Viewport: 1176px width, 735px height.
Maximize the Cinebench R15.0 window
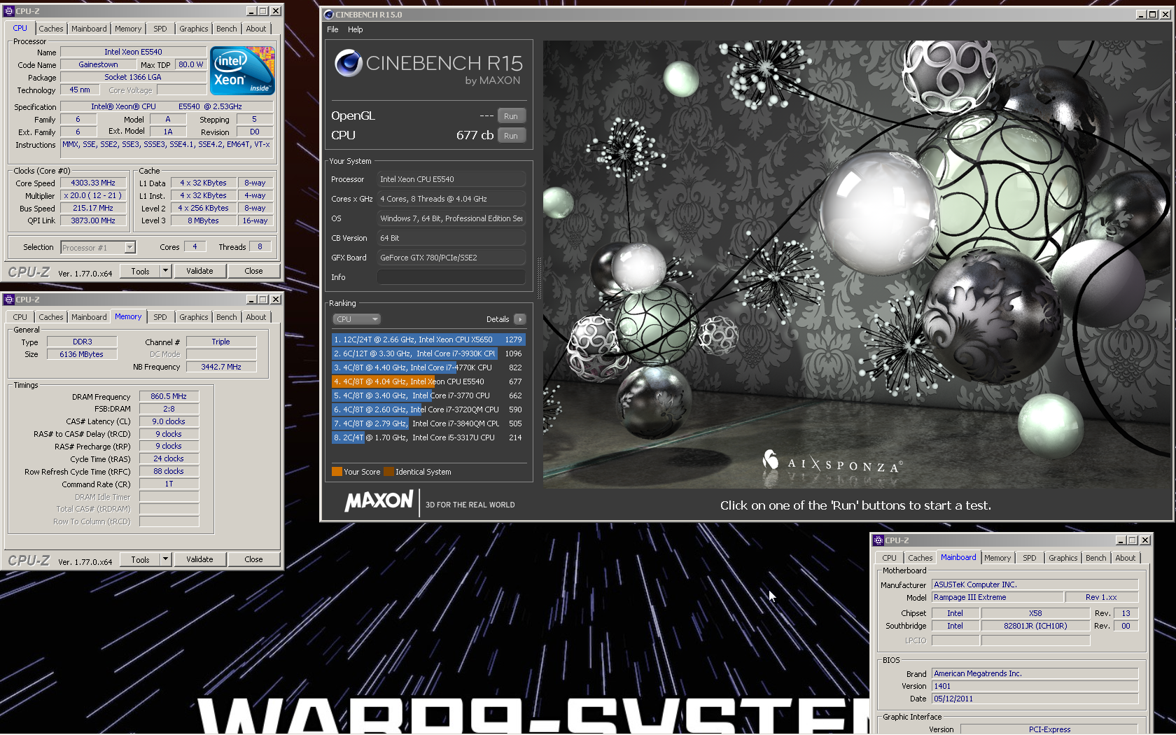click(x=1153, y=15)
